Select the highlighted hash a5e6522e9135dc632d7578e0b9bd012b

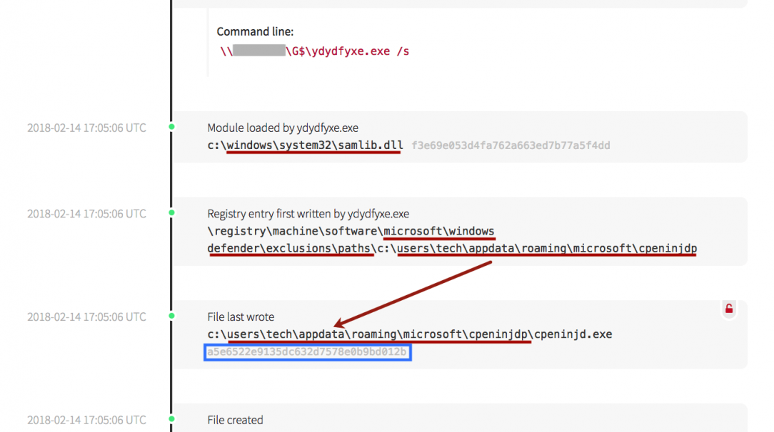(307, 352)
